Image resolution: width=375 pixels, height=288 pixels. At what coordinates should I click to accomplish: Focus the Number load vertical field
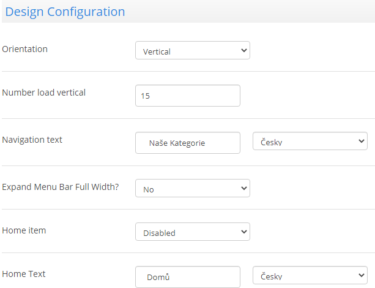coord(188,96)
